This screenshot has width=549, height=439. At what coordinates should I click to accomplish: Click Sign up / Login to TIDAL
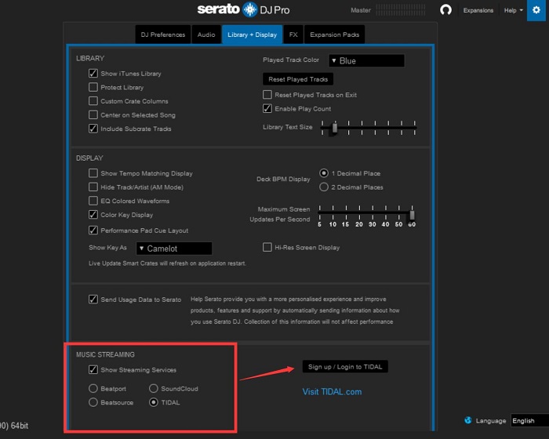click(x=345, y=367)
